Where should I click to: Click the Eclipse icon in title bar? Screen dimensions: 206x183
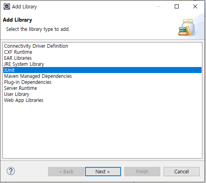click(x=7, y=6)
